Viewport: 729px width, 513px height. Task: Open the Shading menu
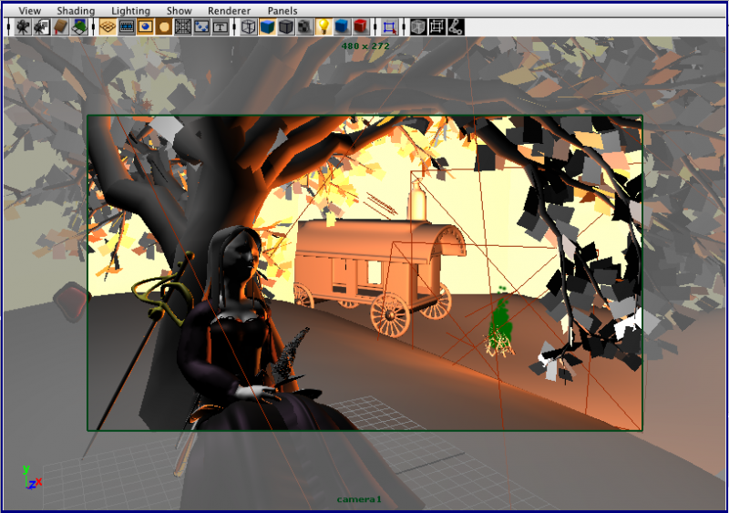pyautogui.click(x=76, y=11)
